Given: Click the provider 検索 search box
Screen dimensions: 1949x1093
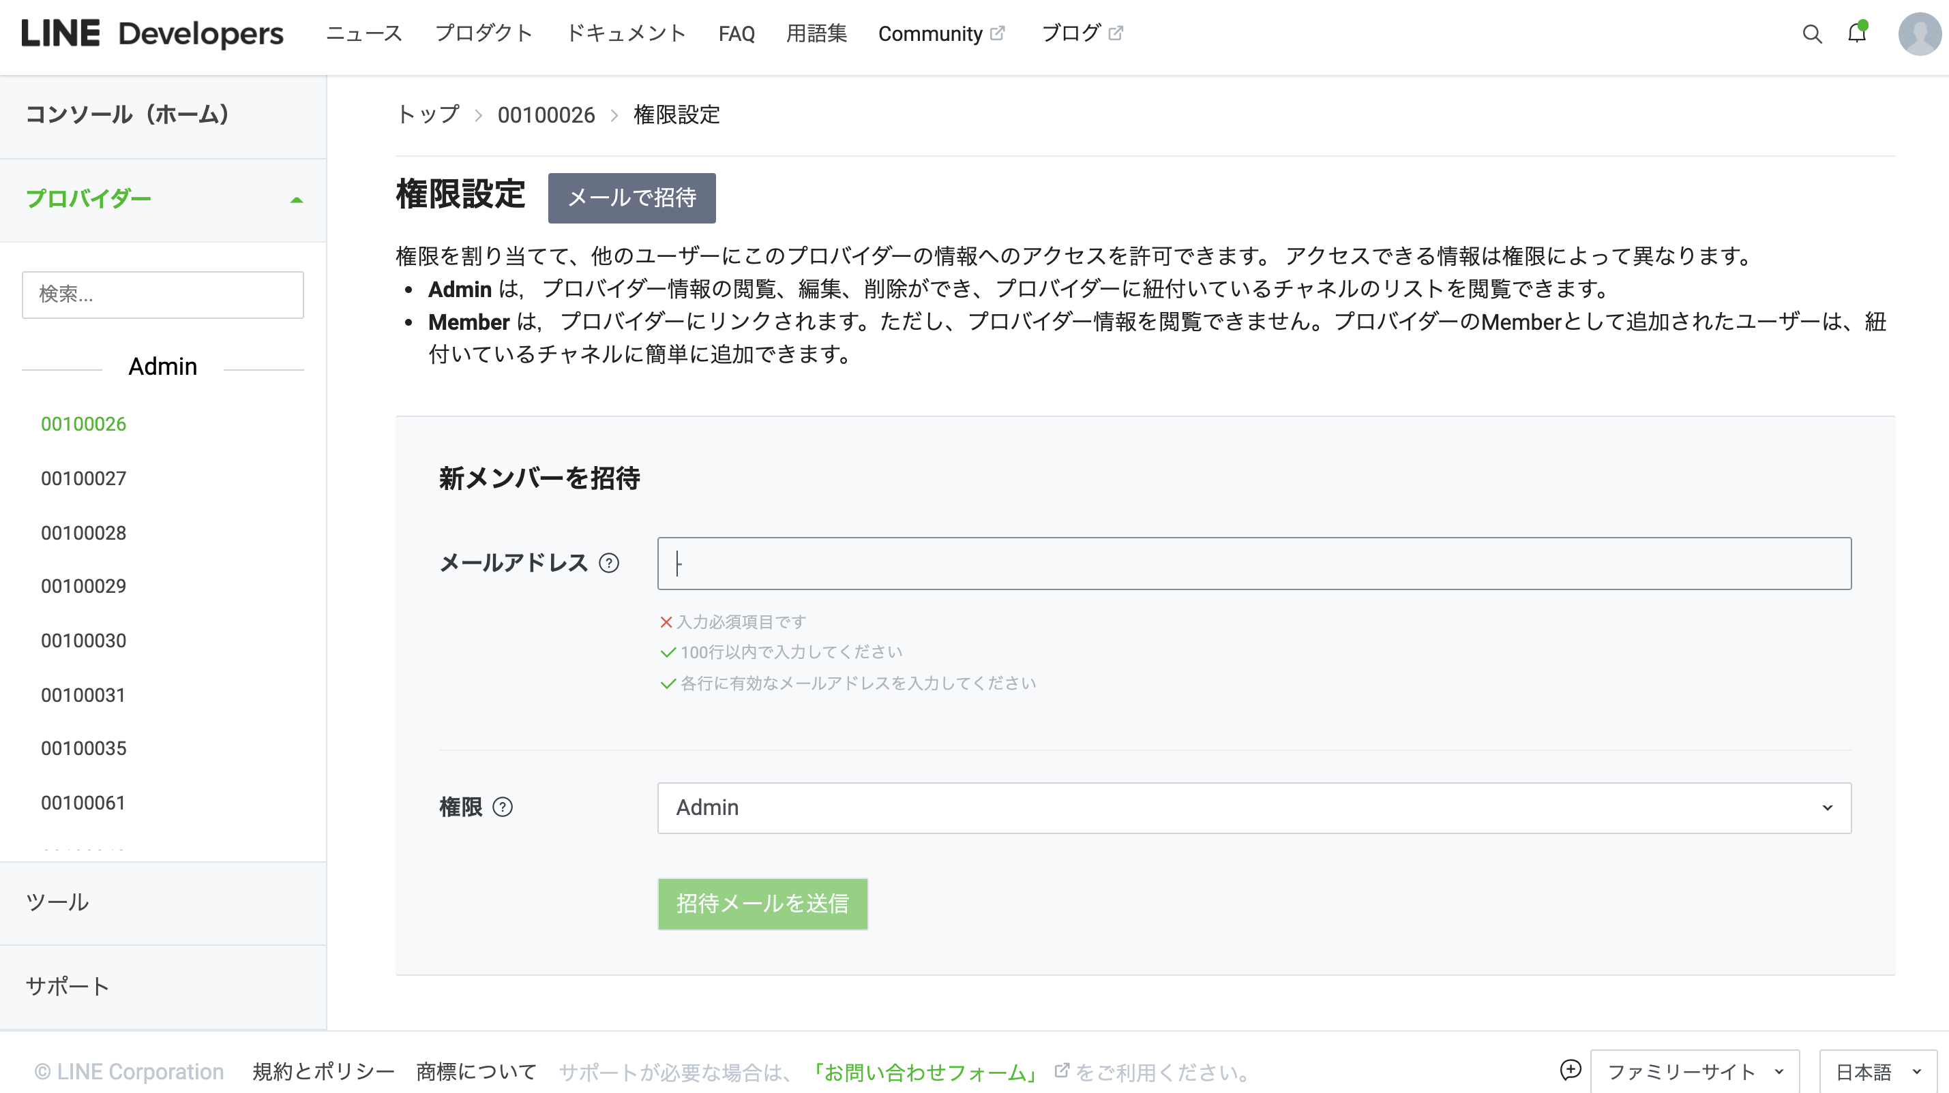Looking at the screenshot, I should [163, 294].
